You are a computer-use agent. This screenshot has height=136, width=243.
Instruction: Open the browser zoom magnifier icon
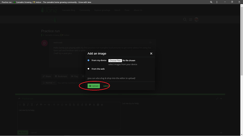pyautogui.click(x=211, y=2)
